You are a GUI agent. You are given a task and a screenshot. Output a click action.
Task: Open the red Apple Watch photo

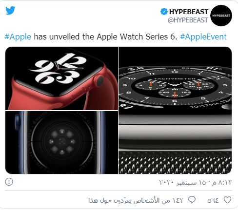[61, 78]
